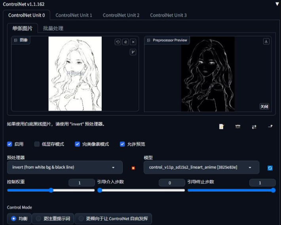Click the camera webcam icon
Screen dimensions: 281x225
(238, 126)
